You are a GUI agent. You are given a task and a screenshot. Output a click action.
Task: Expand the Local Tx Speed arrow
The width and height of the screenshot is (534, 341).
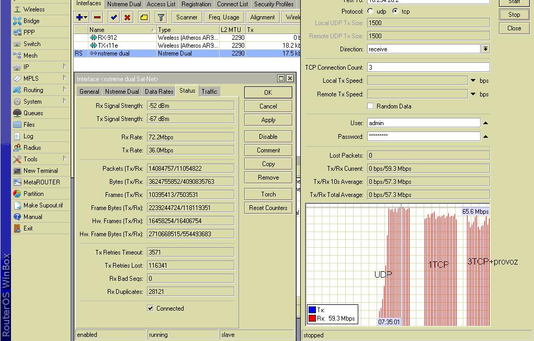[x=473, y=81]
